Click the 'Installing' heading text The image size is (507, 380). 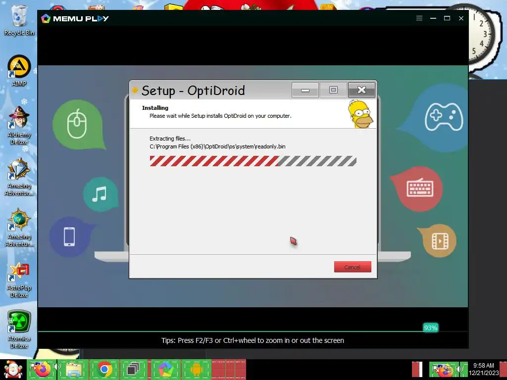point(155,108)
